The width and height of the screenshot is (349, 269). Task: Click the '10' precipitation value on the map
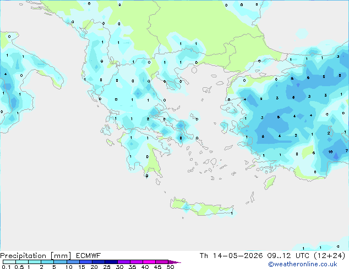[x=330, y=152]
